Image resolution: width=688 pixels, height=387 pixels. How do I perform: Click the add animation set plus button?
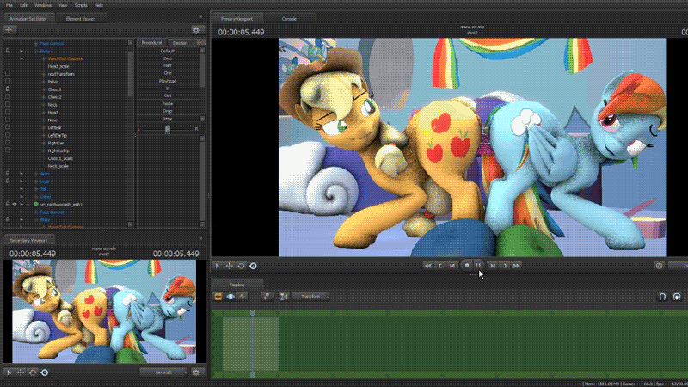pos(10,29)
